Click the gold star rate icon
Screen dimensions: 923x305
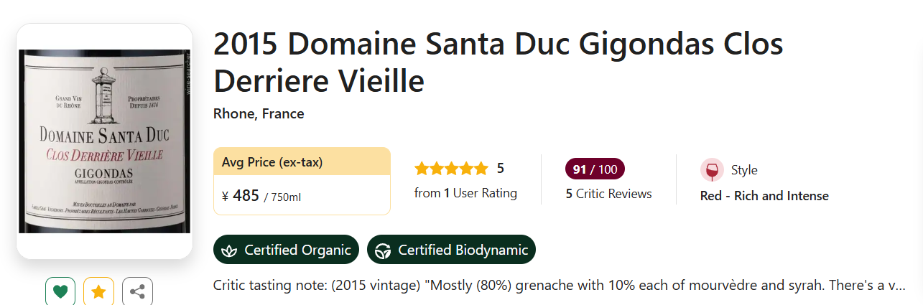click(99, 292)
